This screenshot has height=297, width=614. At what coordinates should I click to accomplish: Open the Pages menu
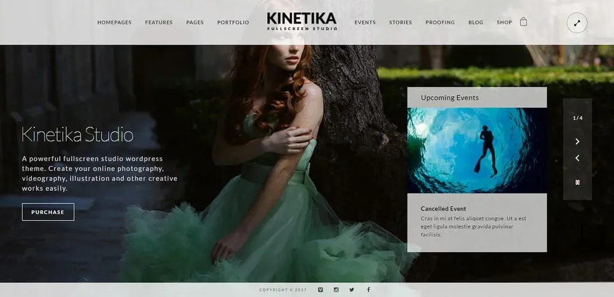click(x=195, y=22)
